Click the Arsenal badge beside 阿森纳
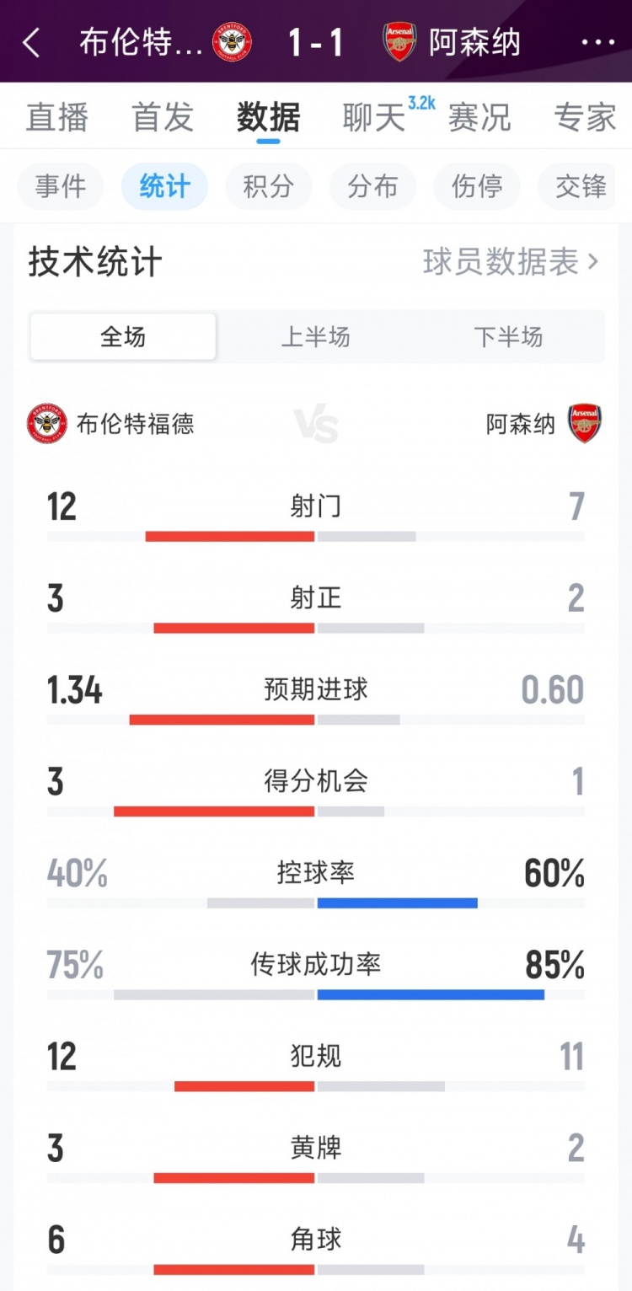Image resolution: width=632 pixels, height=1291 pixels. (x=585, y=425)
